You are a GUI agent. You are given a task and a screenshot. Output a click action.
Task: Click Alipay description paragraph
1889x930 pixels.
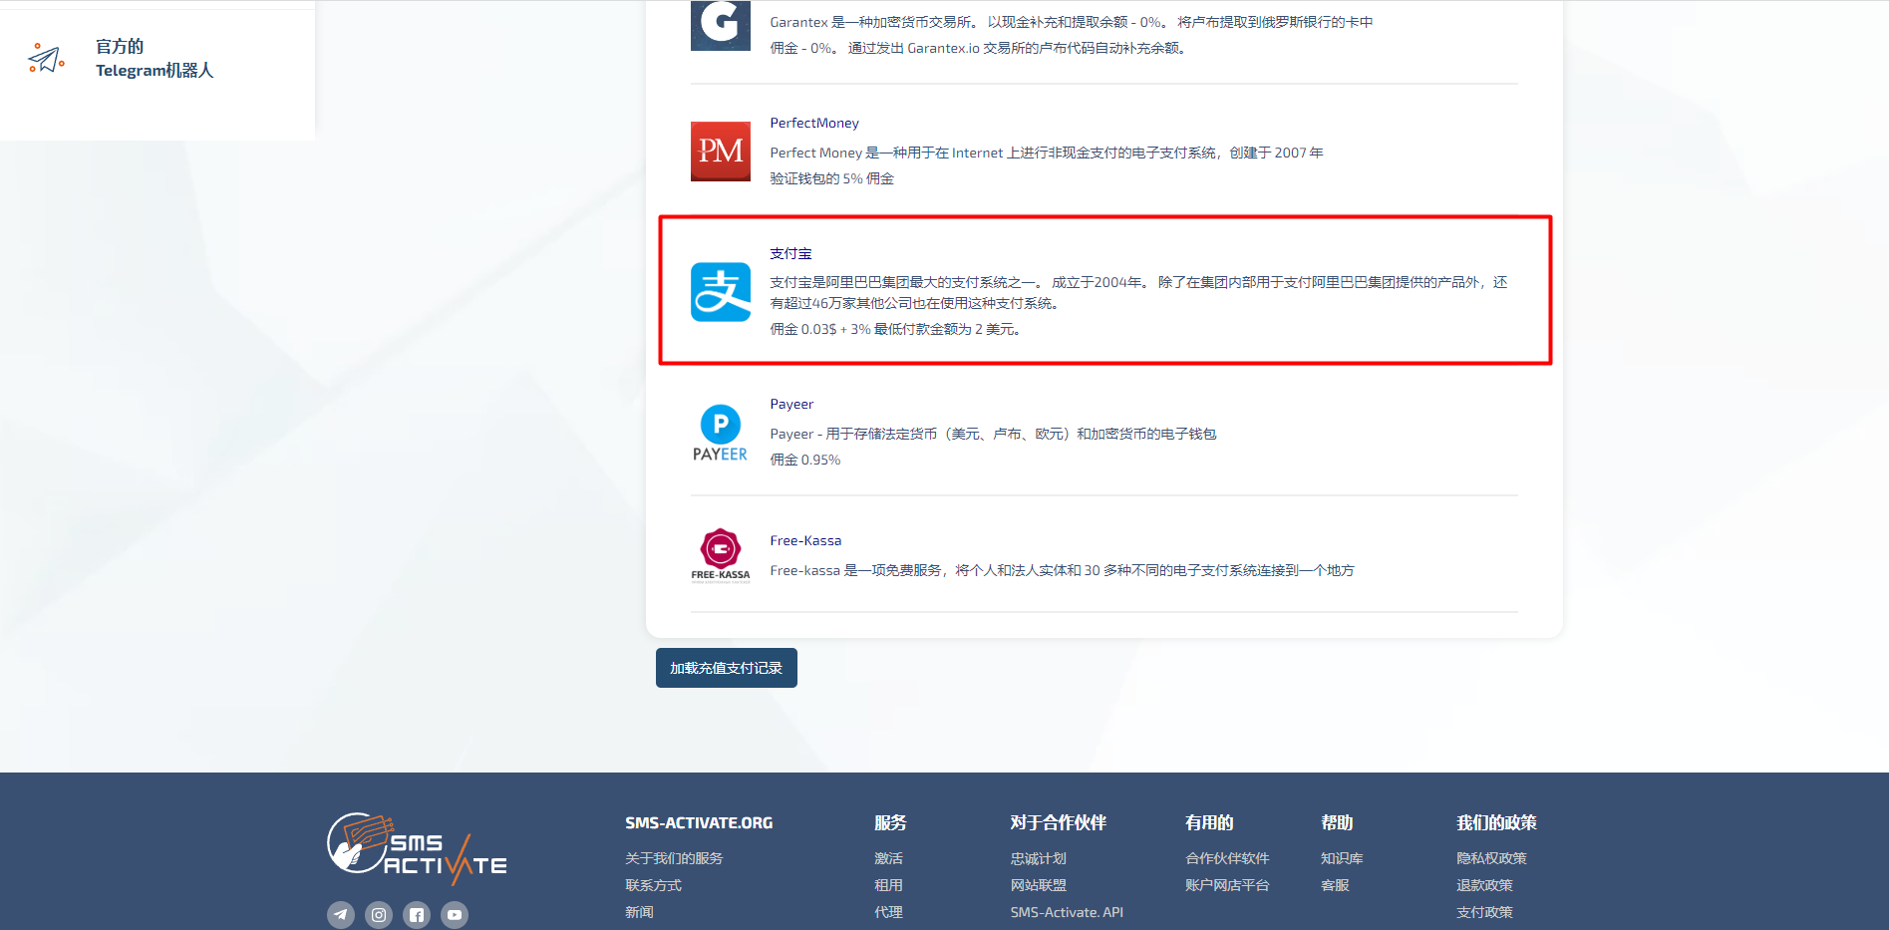pyautogui.click(x=1138, y=293)
